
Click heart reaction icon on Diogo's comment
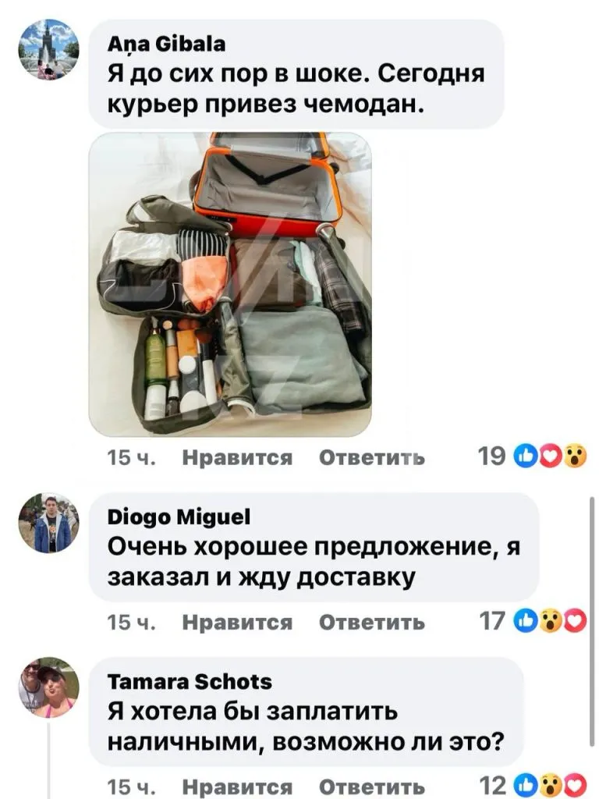pyautogui.click(x=576, y=622)
